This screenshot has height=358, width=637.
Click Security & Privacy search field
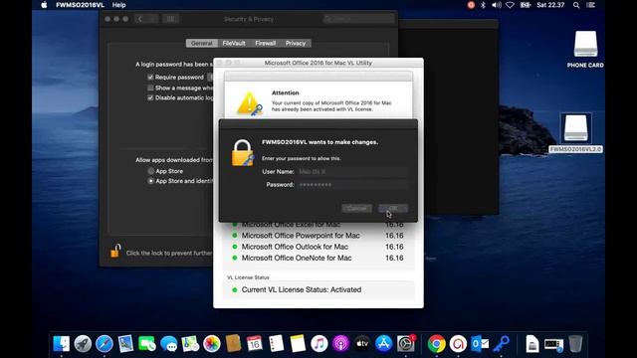[x=359, y=19]
